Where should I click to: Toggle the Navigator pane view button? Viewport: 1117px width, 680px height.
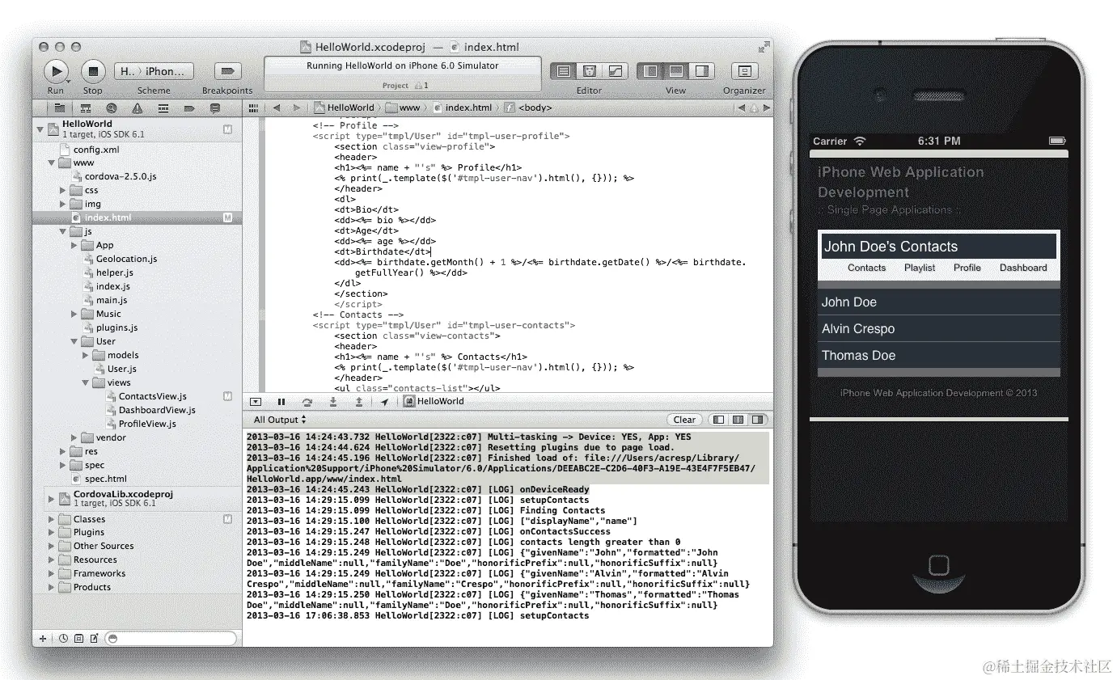pyautogui.click(x=649, y=71)
